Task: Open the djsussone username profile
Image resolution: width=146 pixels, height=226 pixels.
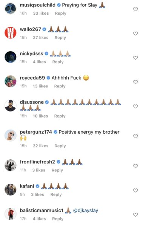Action: tap(32, 102)
